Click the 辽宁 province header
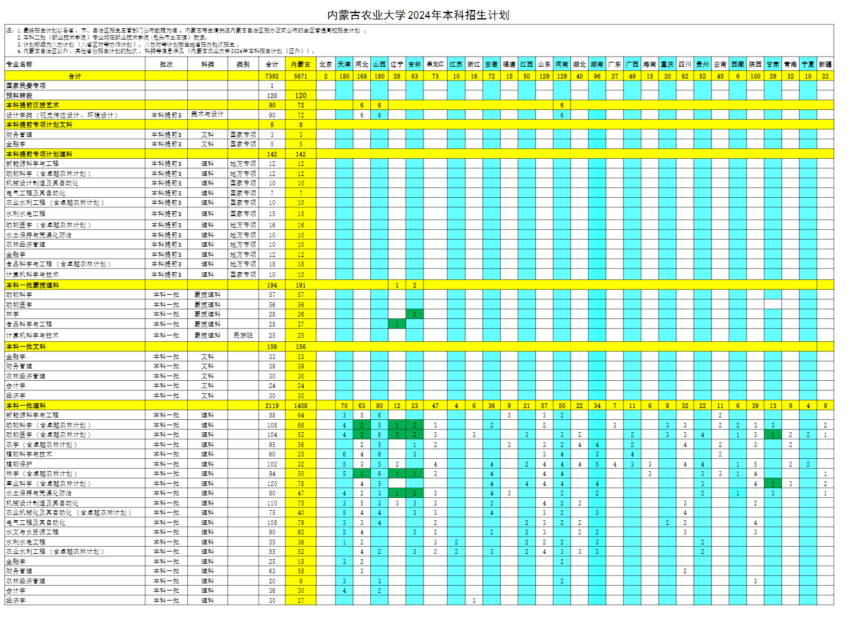This screenshot has width=851, height=620. click(397, 64)
